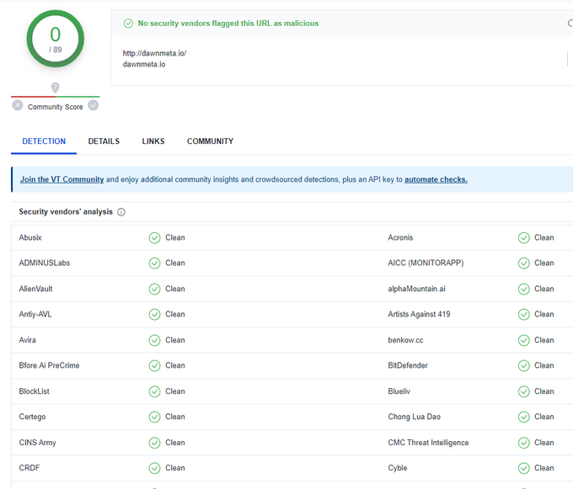This screenshot has height=489, width=573.
Task: Click the Chong Lua Dao vendor name
Action: (x=414, y=417)
